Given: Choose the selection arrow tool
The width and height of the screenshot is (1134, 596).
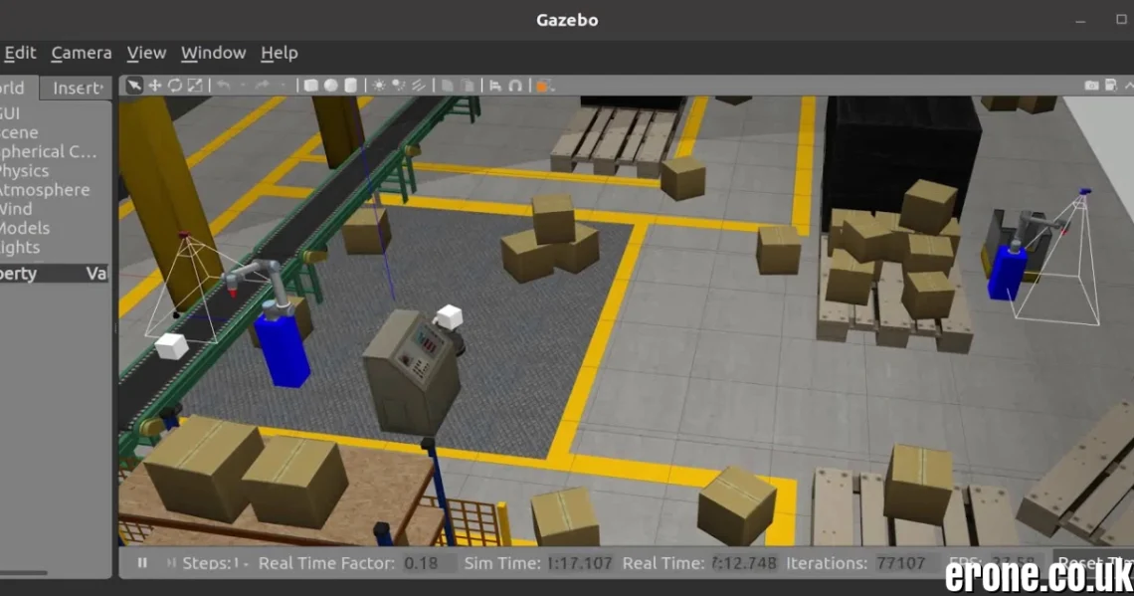Looking at the screenshot, I should pos(134,86).
